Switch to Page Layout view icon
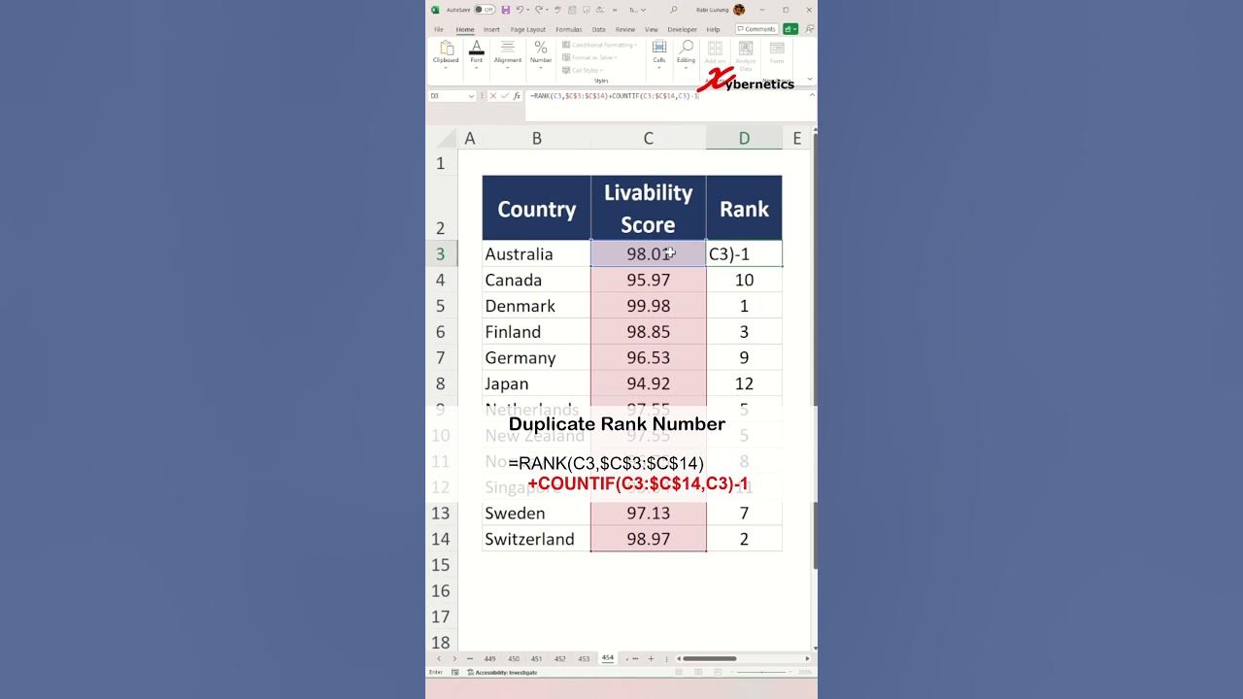The height and width of the screenshot is (699, 1243). click(699, 672)
